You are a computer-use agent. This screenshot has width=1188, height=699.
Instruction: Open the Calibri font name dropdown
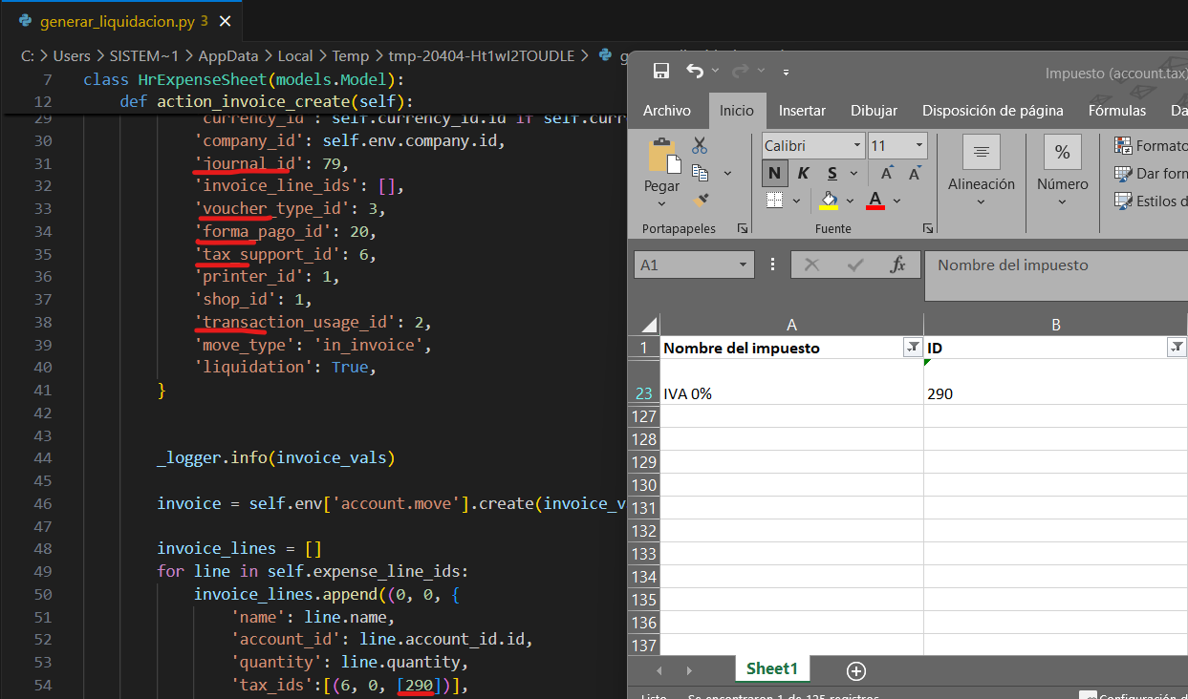[x=812, y=146]
